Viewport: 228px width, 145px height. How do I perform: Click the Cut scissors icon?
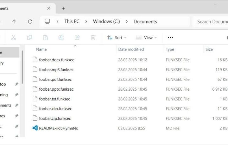tap(14, 38)
